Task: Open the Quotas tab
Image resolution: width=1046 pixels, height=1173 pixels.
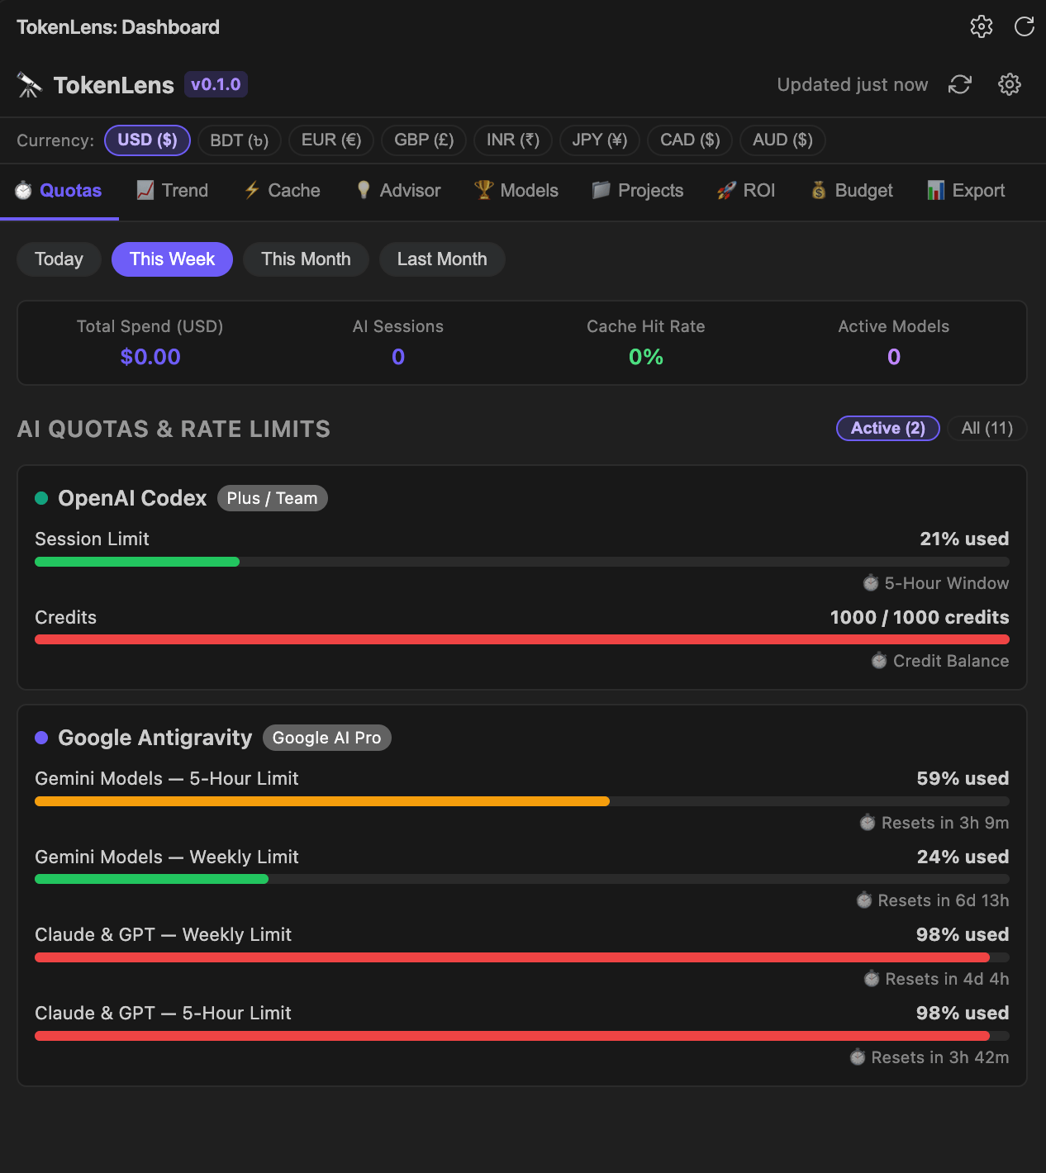Action: pyautogui.click(x=59, y=192)
